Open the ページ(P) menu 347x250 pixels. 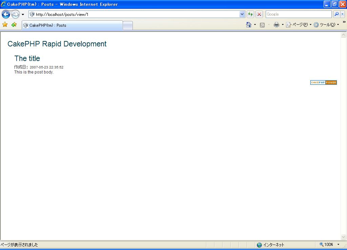298,25
